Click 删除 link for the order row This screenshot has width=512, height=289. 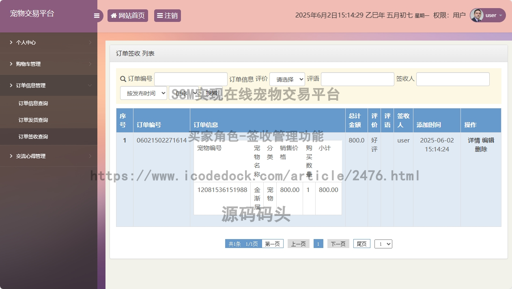click(481, 149)
